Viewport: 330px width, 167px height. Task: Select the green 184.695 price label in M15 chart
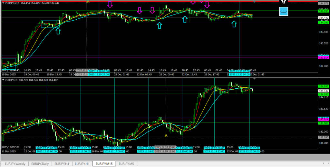pos(323,11)
